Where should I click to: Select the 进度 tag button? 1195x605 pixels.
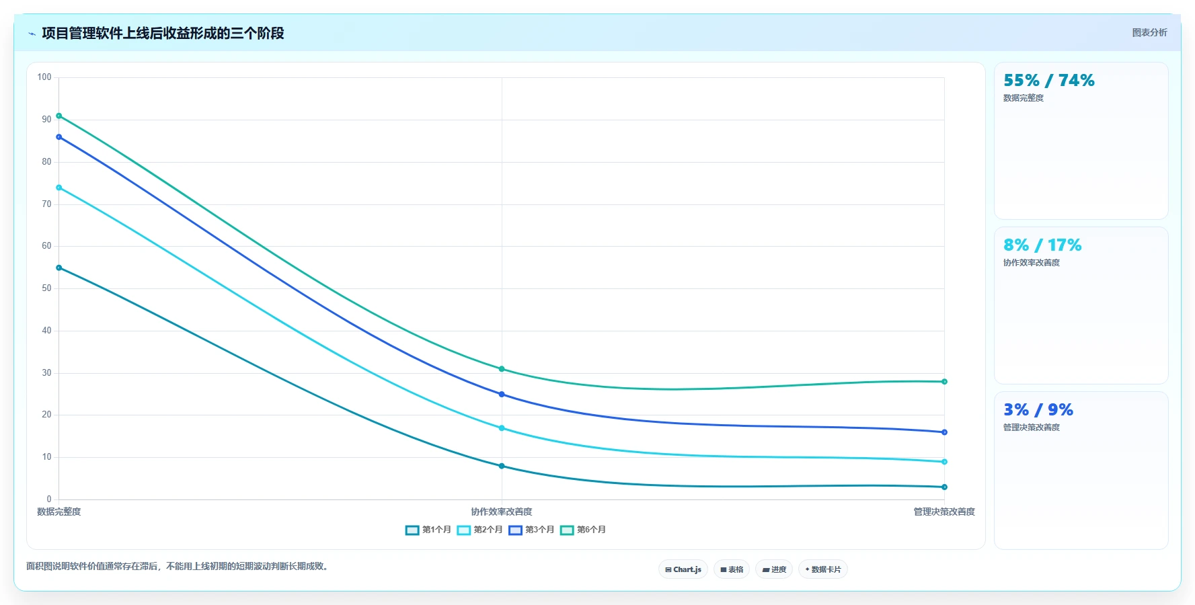[x=774, y=569]
